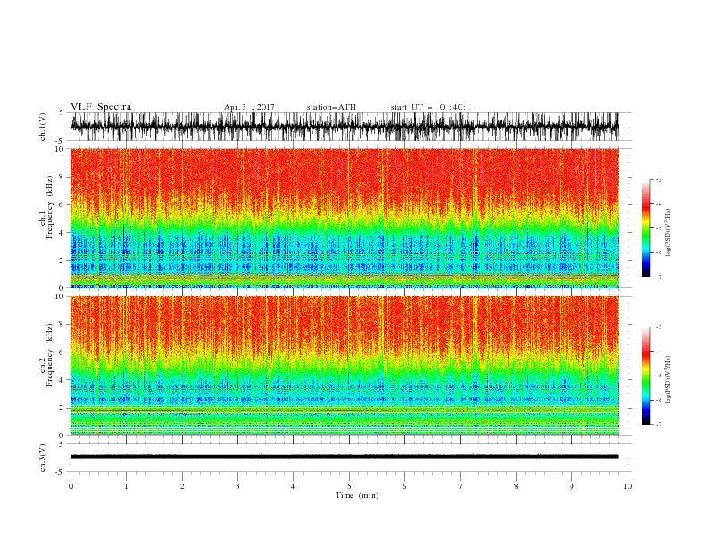Click the "ch.3(V)" axis label
The height and width of the screenshot is (546, 707).
[43, 458]
